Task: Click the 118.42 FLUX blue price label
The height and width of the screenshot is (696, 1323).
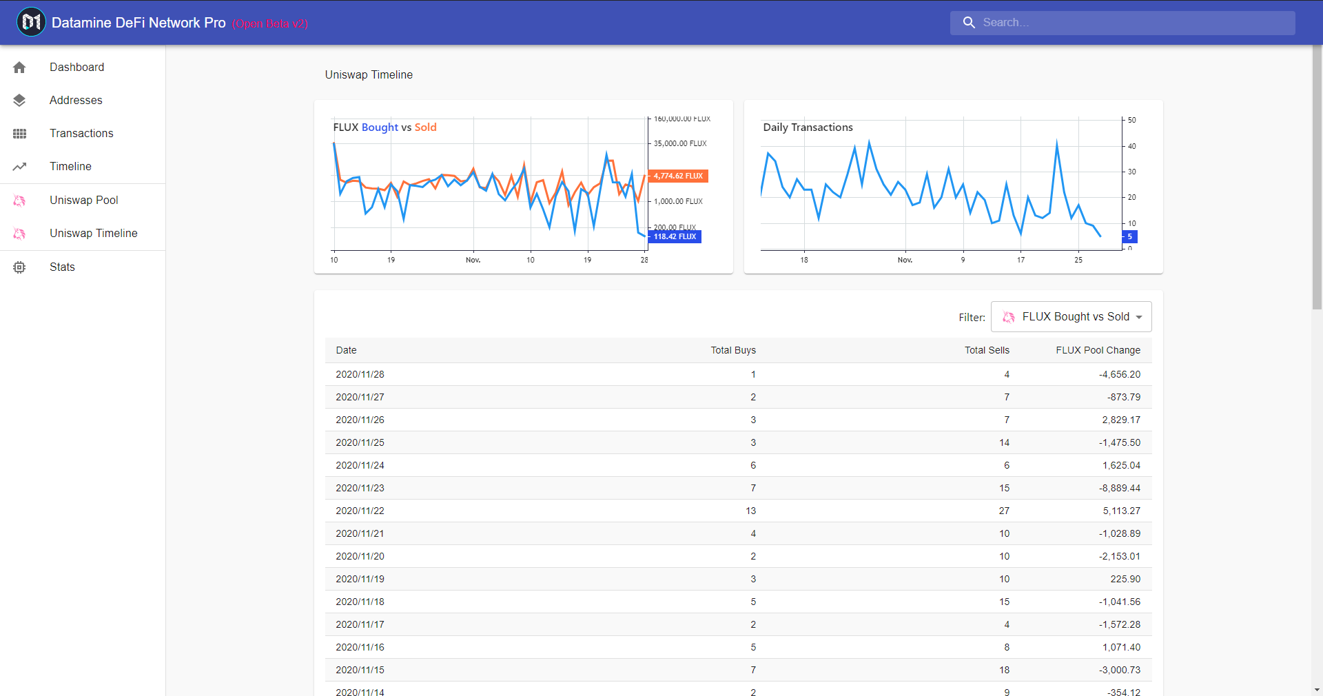Action: point(675,236)
